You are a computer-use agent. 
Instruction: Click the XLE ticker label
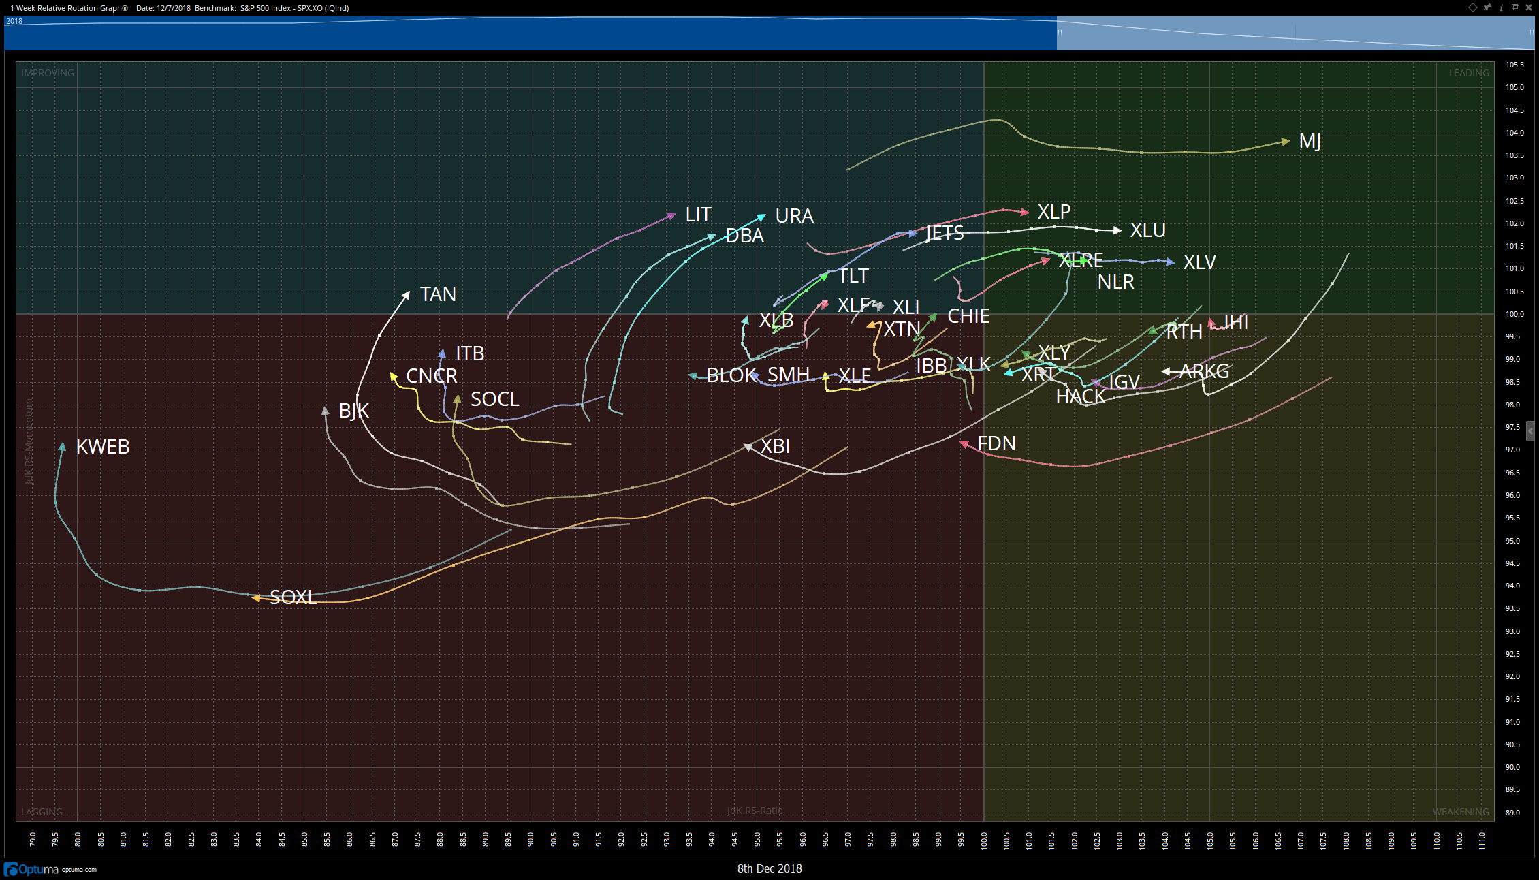coord(855,376)
